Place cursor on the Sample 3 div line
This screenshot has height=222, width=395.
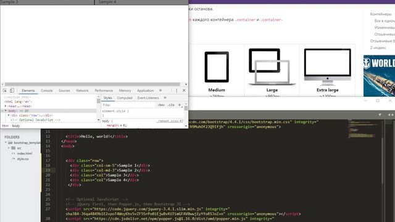pos(104,175)
